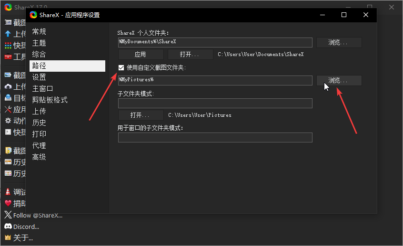The width and height of the screenshot is (403, 246).
Task: Switch to the 主题 settings tab
Action: pyautogui.click(x=39, y=43)
